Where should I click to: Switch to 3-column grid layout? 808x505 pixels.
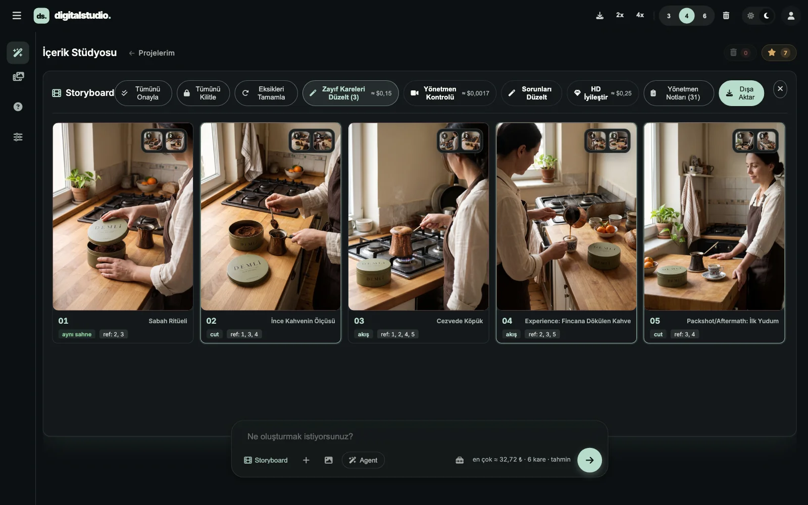tap(669, 16)
